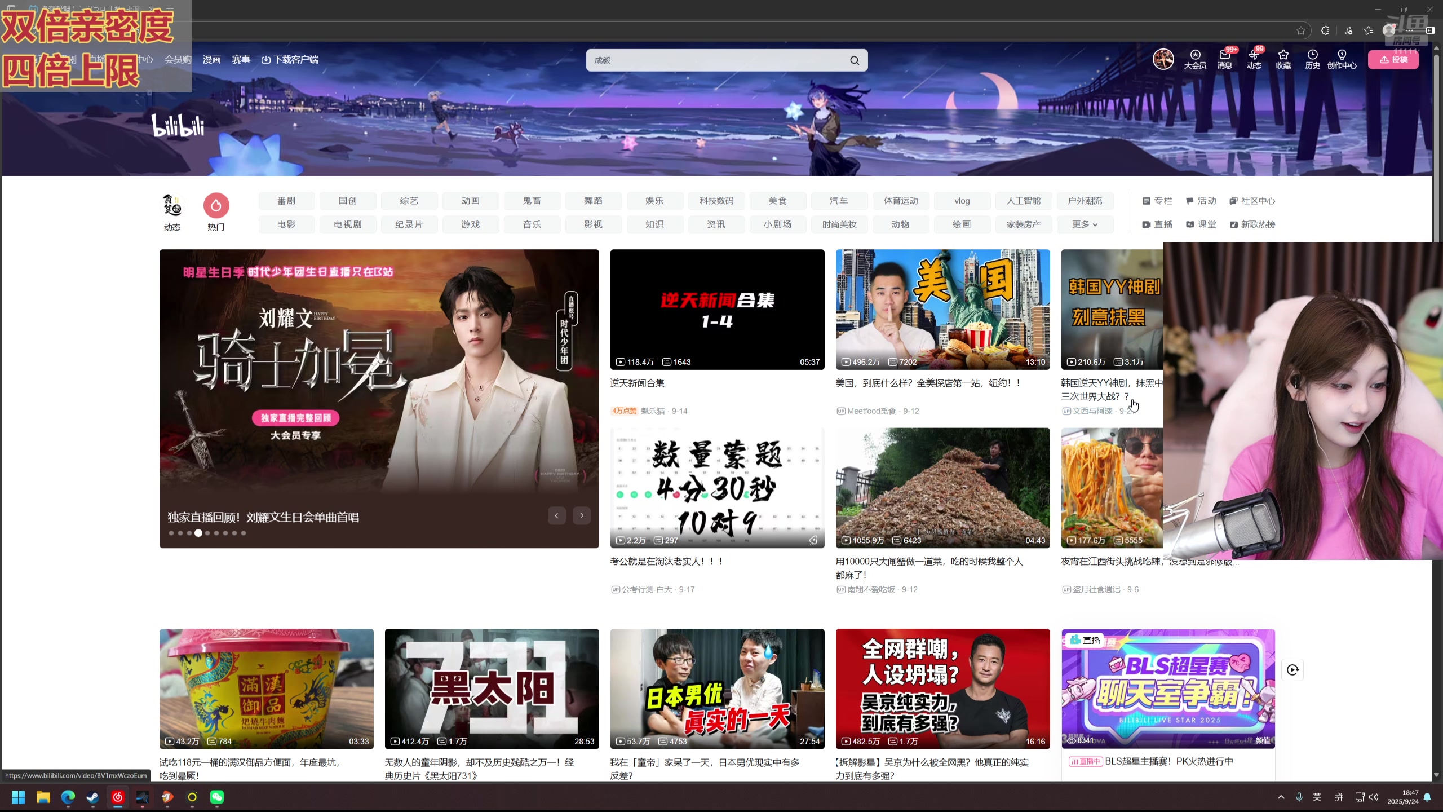Screen dimensions: 1443x812
Task: Open the 创作中心 lightbulb icon
Action: [x=1342, y=59]
